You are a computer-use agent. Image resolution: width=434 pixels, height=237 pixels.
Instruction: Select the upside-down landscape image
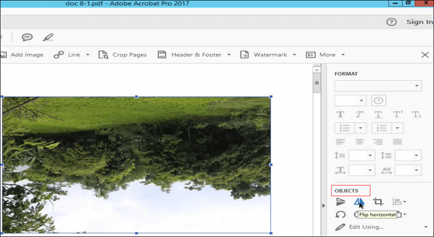[136, 165]
